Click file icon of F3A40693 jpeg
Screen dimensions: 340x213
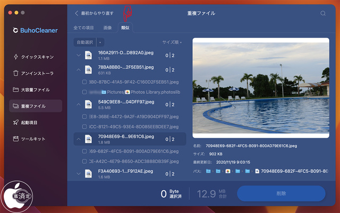tap(88, 174)
